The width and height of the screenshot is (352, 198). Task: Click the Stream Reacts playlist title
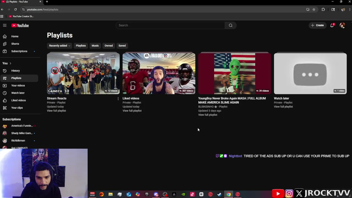tap(57, 98)
